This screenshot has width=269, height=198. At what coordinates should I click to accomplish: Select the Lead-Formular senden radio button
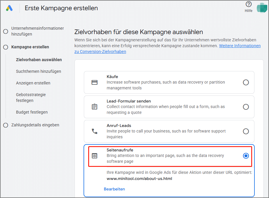coord(246,107)
